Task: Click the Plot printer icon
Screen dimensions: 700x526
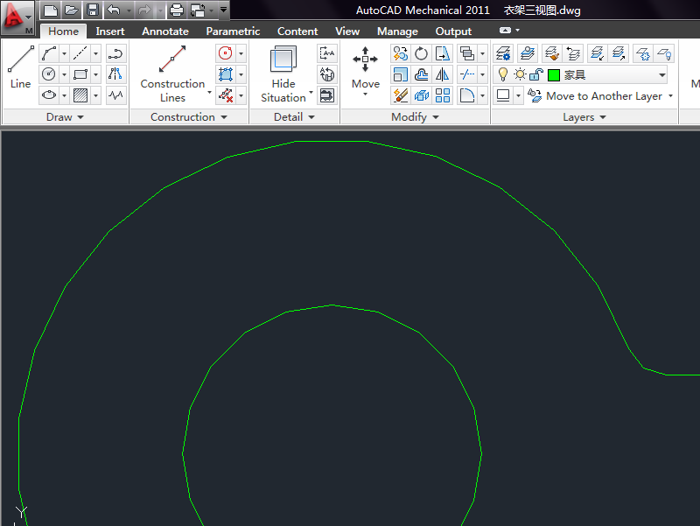Action: point(176,11)
